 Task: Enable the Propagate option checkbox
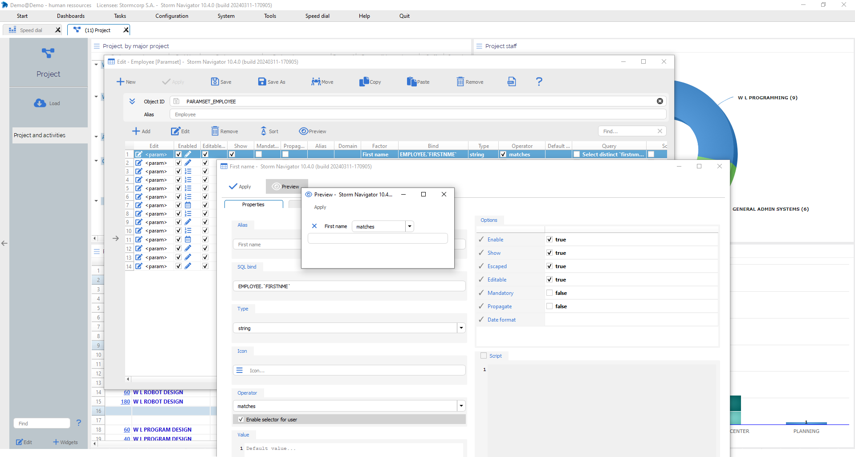(550, 306)
